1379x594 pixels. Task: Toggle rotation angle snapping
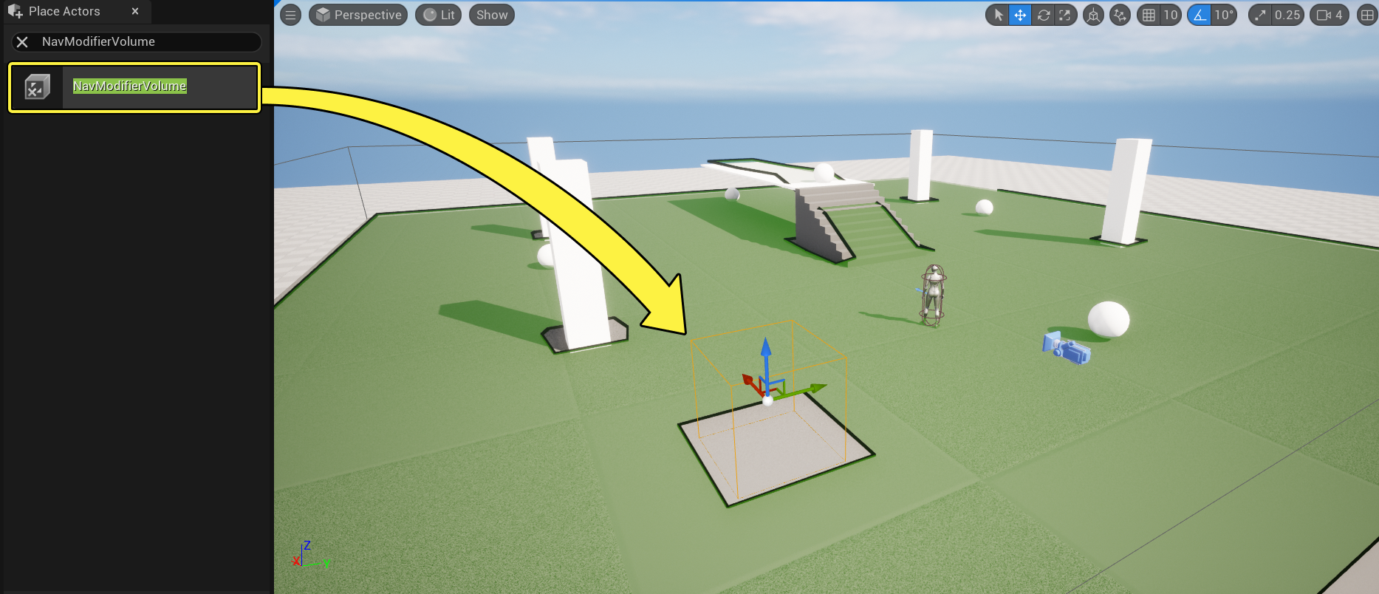point(1200,15)
